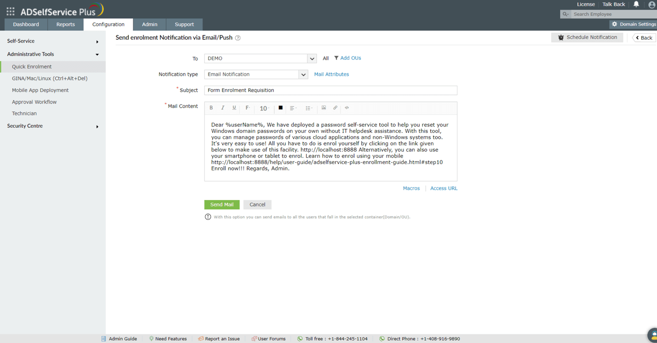Open the bullet list dropdown
The width and height of the screenshot is (657, 343).
tap(309, 108)
